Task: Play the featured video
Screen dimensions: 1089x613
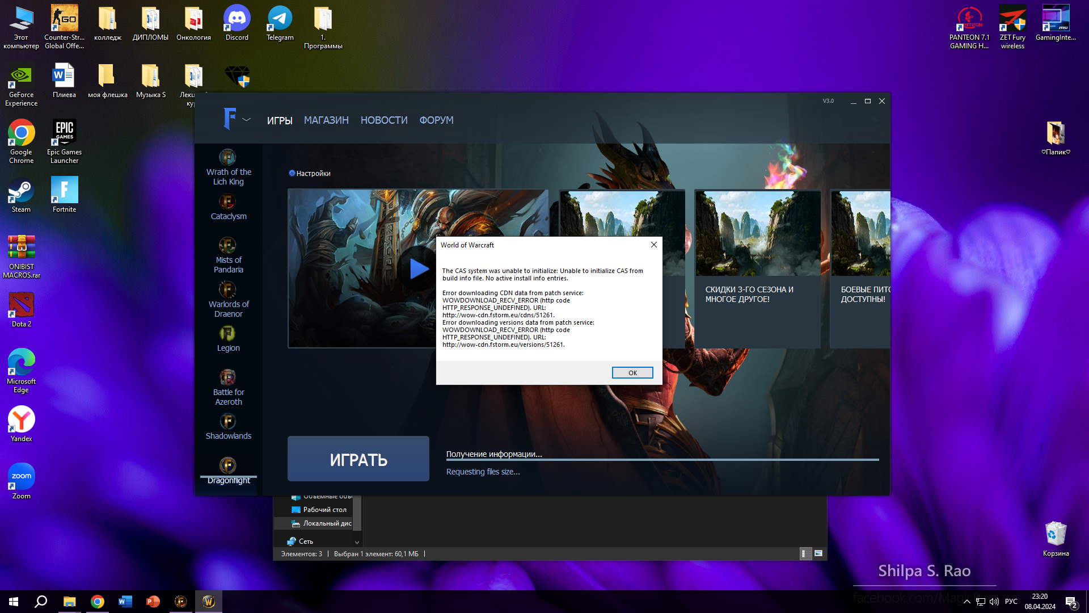Action: click(419, 268)
